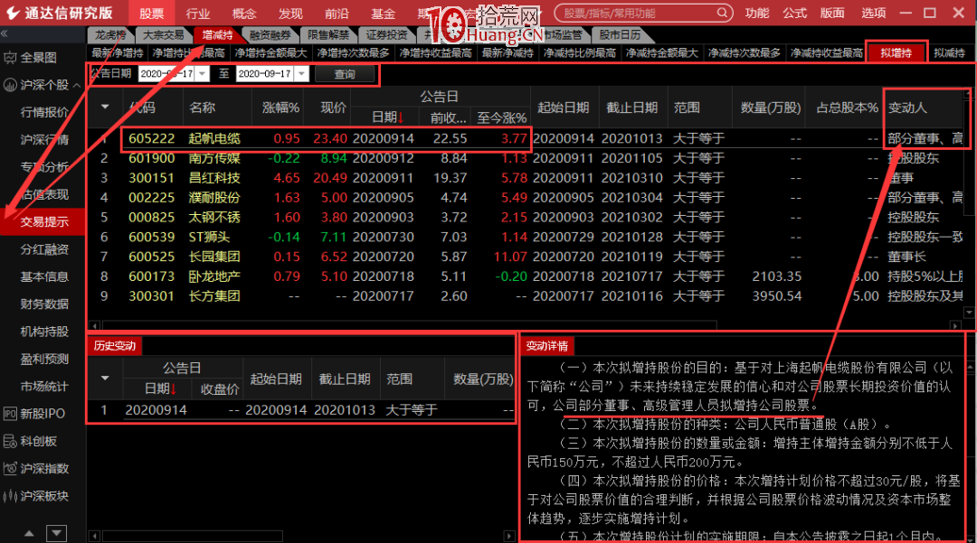The height and width of the screenshot is (543, 977).
Task: Open the start date dropdown arrow
Action: pyautogui.click(x=202, y=73)
